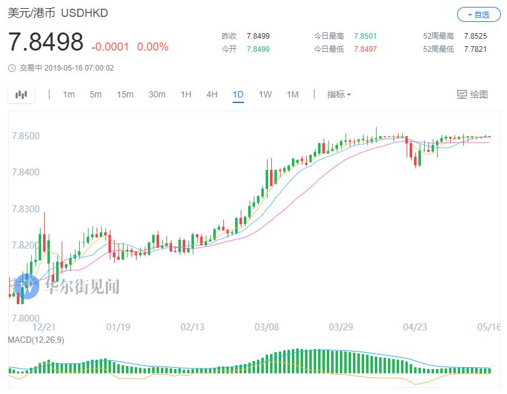Select the 1H timeframe
The width and height of the screenshot is (507, 394).
(186, 95)
